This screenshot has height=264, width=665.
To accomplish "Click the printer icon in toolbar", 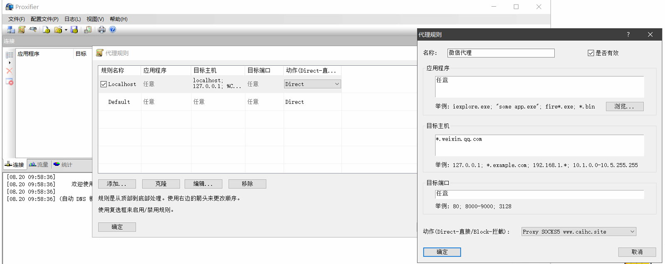I will pos(101,30).
